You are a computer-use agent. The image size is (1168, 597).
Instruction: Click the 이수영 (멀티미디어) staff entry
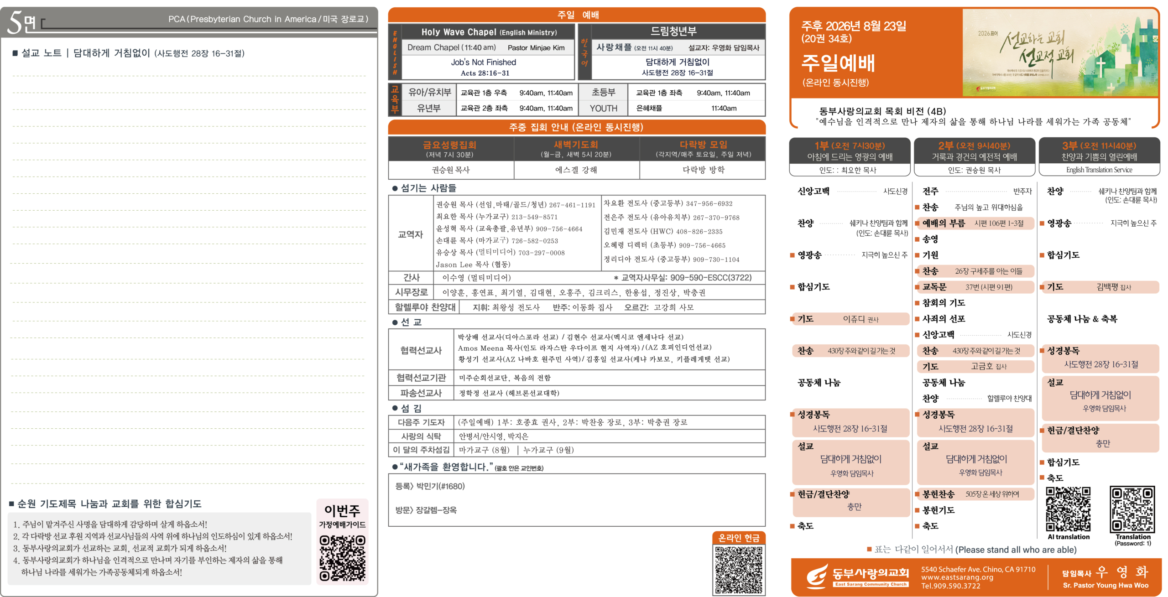pos(476,277)
